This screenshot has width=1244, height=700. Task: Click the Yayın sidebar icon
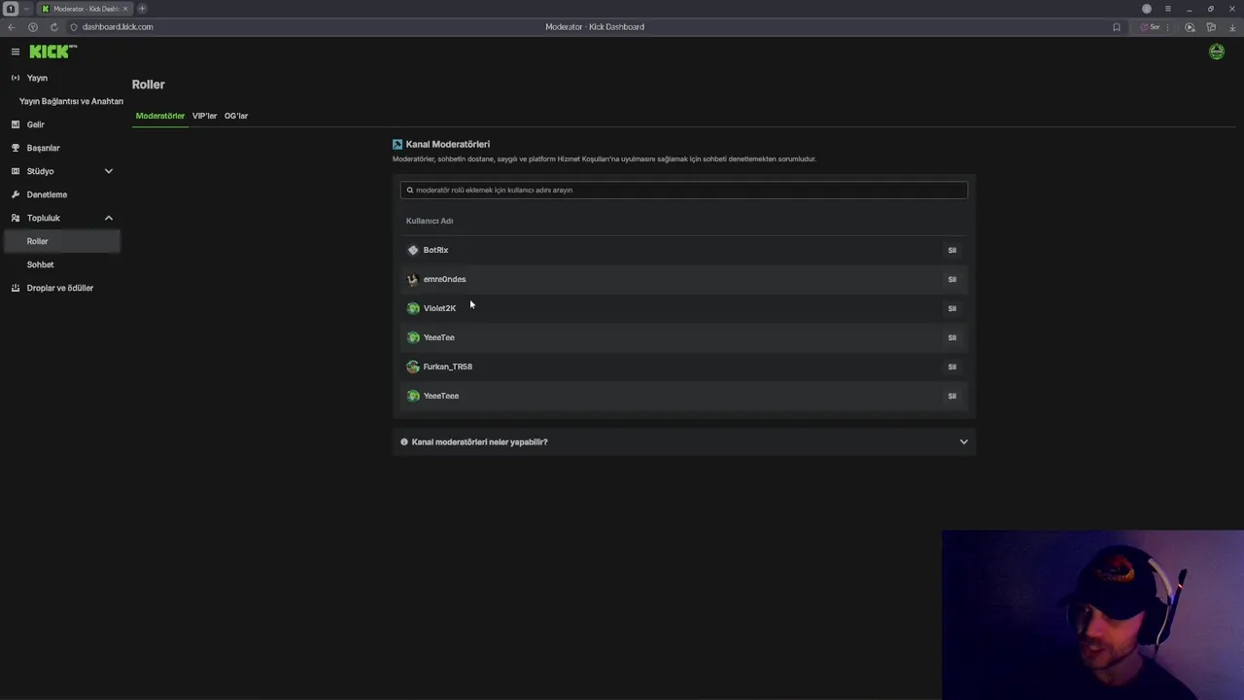(15, 78)
